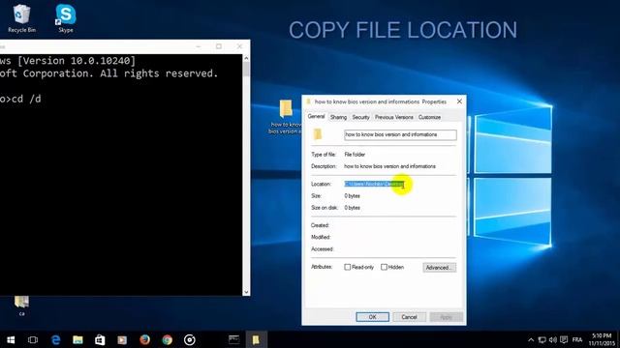Launch Chrome from the taskbar
620x348 pixels.
(168, 339)
